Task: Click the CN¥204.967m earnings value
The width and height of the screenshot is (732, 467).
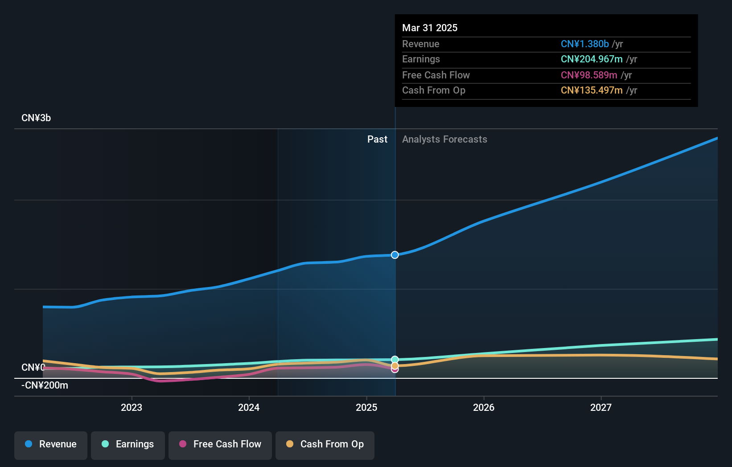Action: (x=592, y=59)
